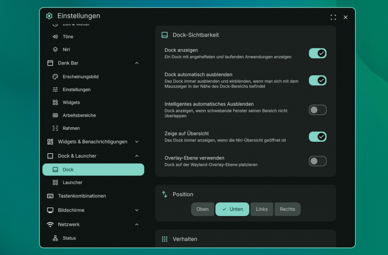Click the Einstellungen gear icon in the title bar
388x255 pixels.
point(49,16)
